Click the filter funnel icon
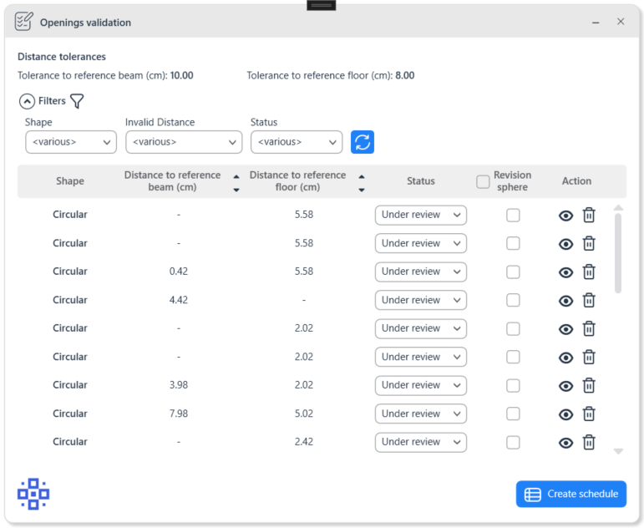The height and width of the screenshot is (528, 644). click(x=77, y=101)
